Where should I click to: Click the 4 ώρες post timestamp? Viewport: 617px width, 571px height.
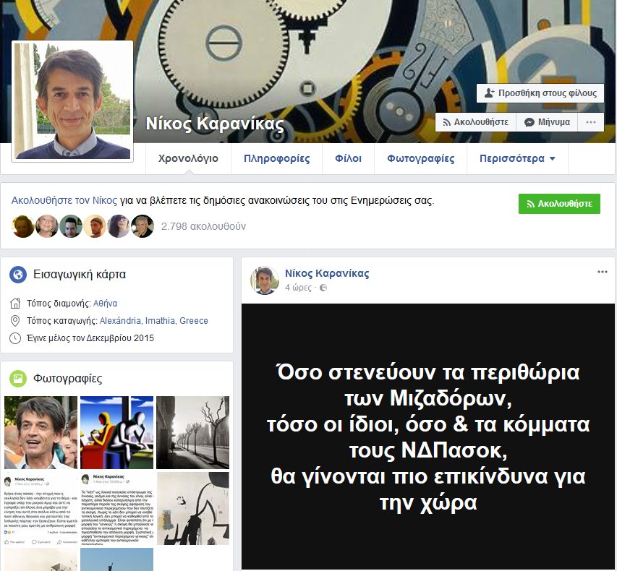[x=299, y=288]
